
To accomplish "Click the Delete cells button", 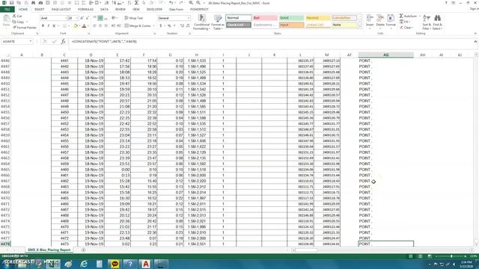I will tap(380, 21).
